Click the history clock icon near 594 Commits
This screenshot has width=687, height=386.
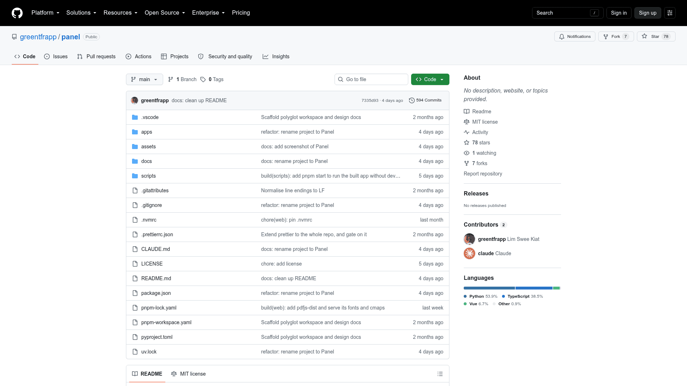pos(412,100)
